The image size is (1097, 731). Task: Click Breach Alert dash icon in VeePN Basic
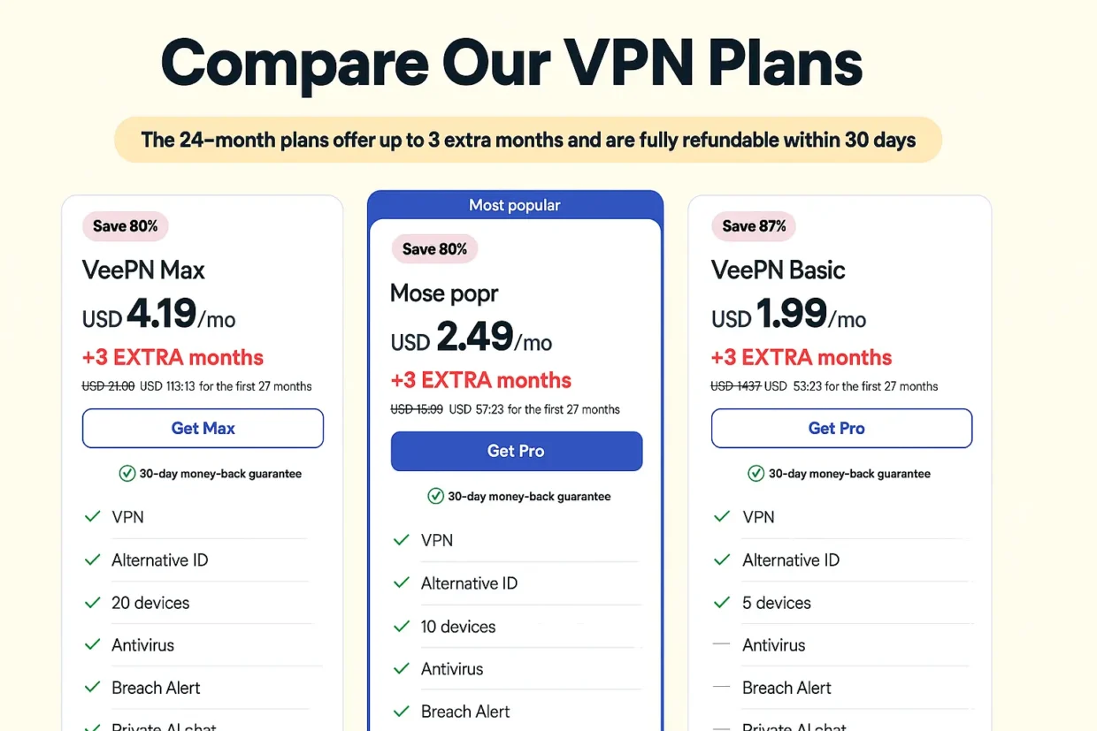(722, 688)
